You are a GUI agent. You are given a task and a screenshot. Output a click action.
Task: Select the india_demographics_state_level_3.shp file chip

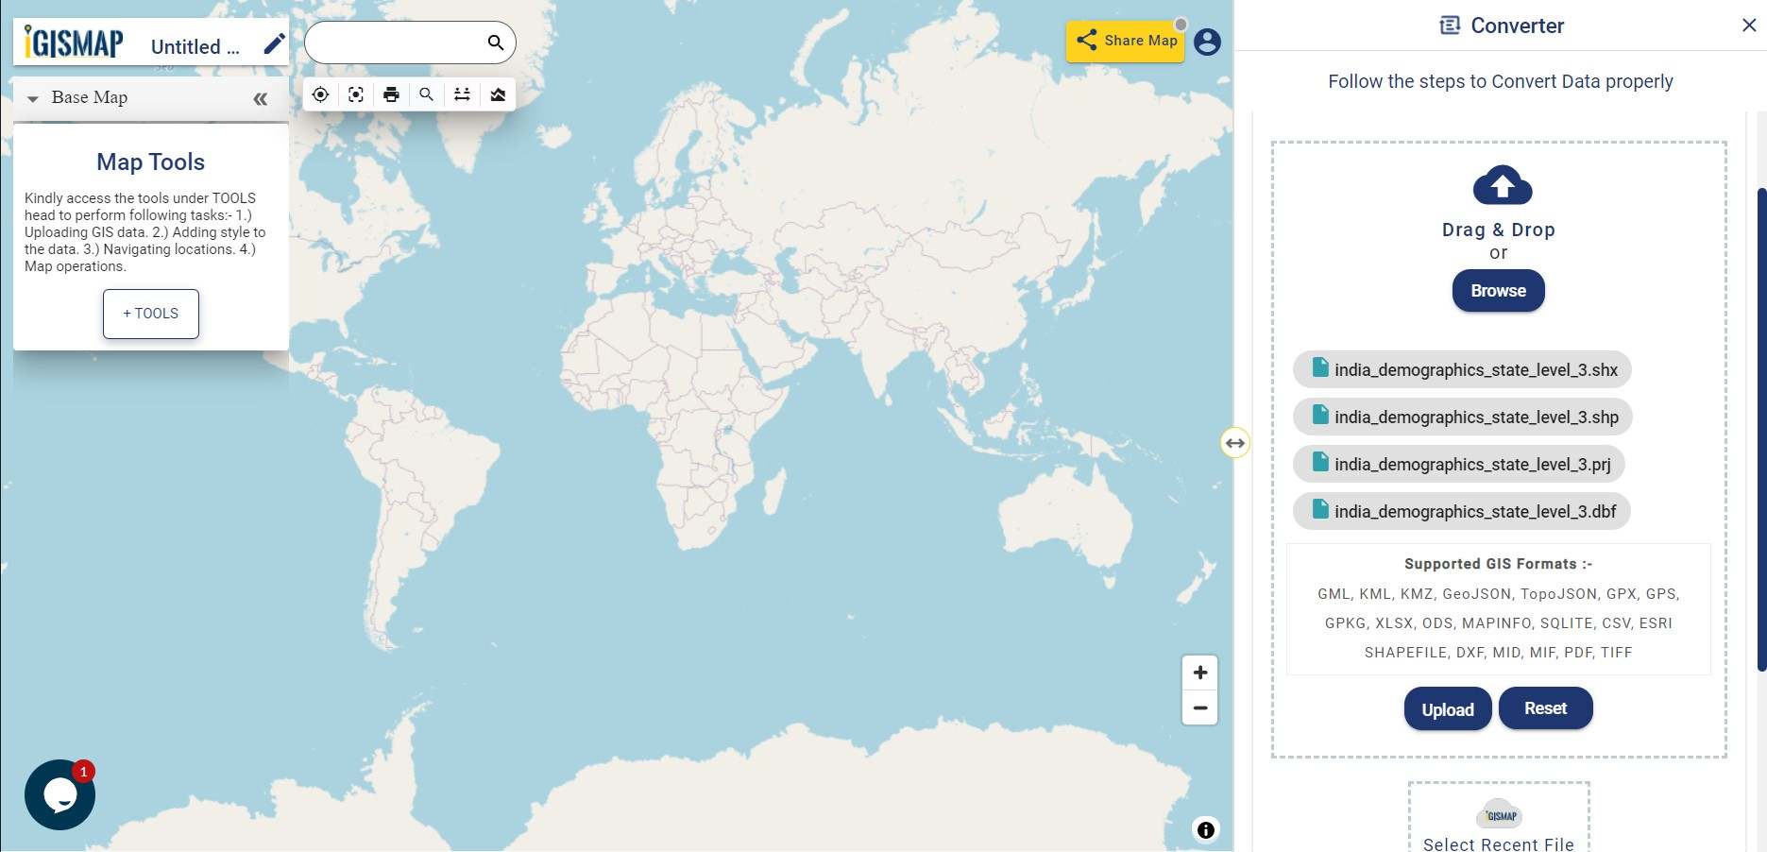click(x=1462, y=417)
